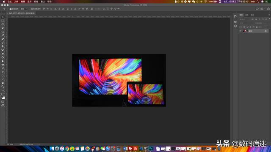Click the Auto-Align Layers icon
The width and height of the screenshot is (271, 152).
(91, 9)
